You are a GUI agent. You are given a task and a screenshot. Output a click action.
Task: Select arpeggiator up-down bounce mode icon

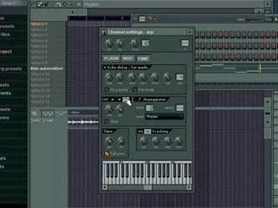click(126, 99)
